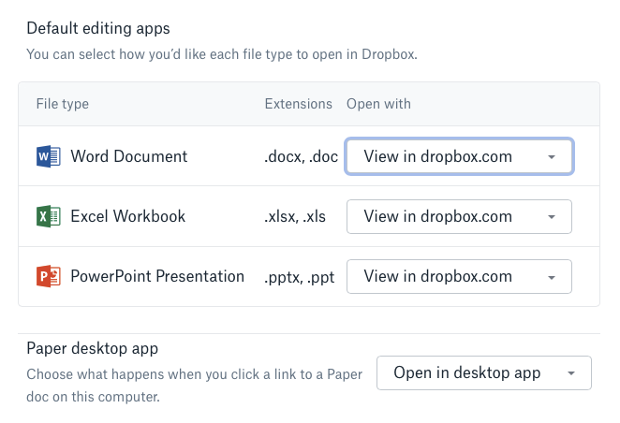This screenshot has height=423, width=620.
Task: Open the Paper 'Open in desktop app' dropdown
Action: click(x=484, y=372)
